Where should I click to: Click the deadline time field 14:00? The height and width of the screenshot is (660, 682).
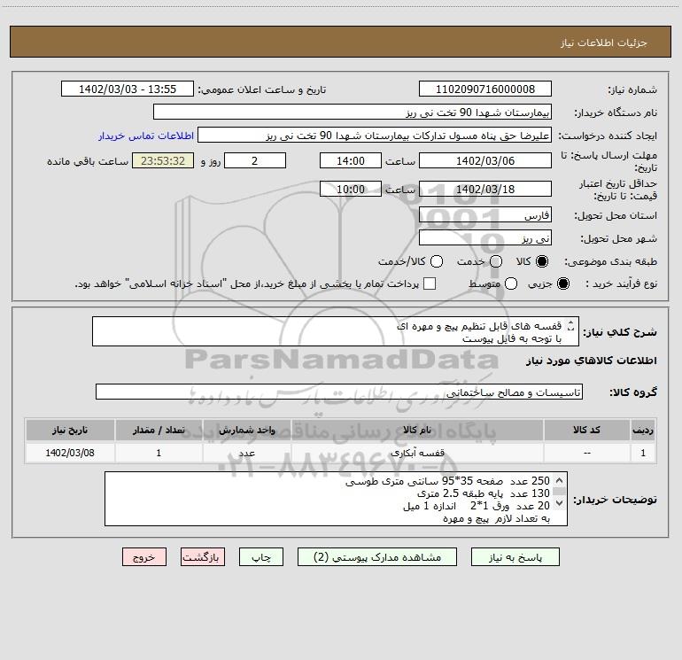point(351,160)
